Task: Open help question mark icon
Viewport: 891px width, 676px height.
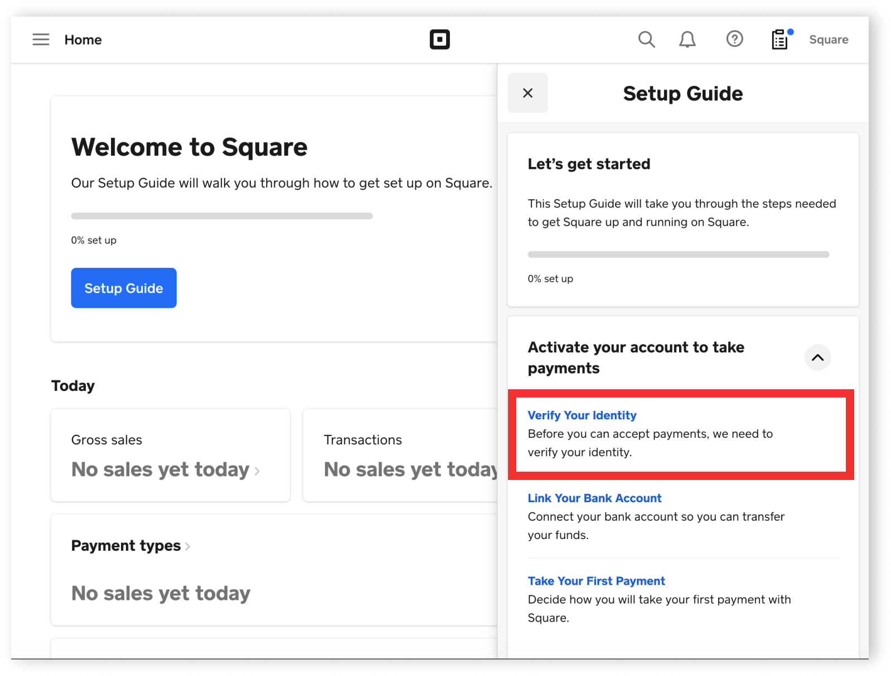Action: 734,39
